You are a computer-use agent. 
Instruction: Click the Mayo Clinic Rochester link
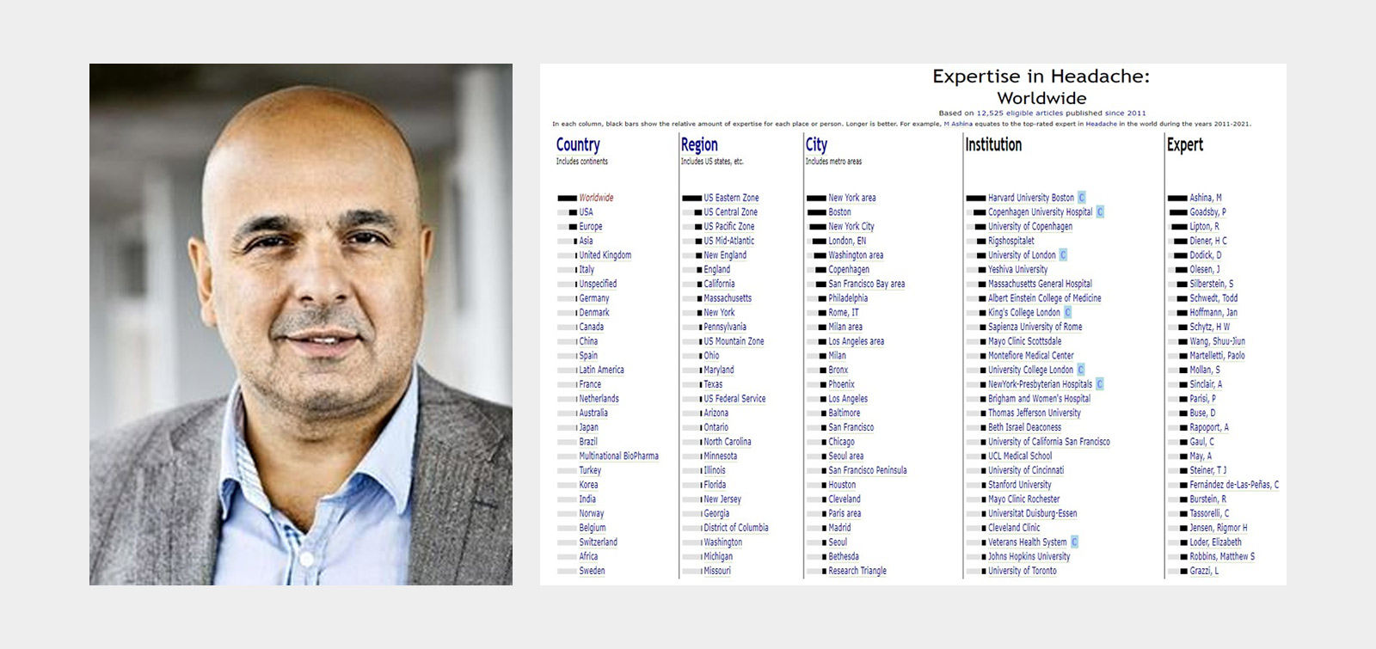click(1024, 499)
